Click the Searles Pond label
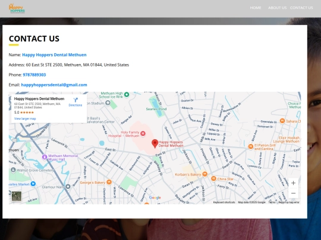321x240 pixels. 156,109
